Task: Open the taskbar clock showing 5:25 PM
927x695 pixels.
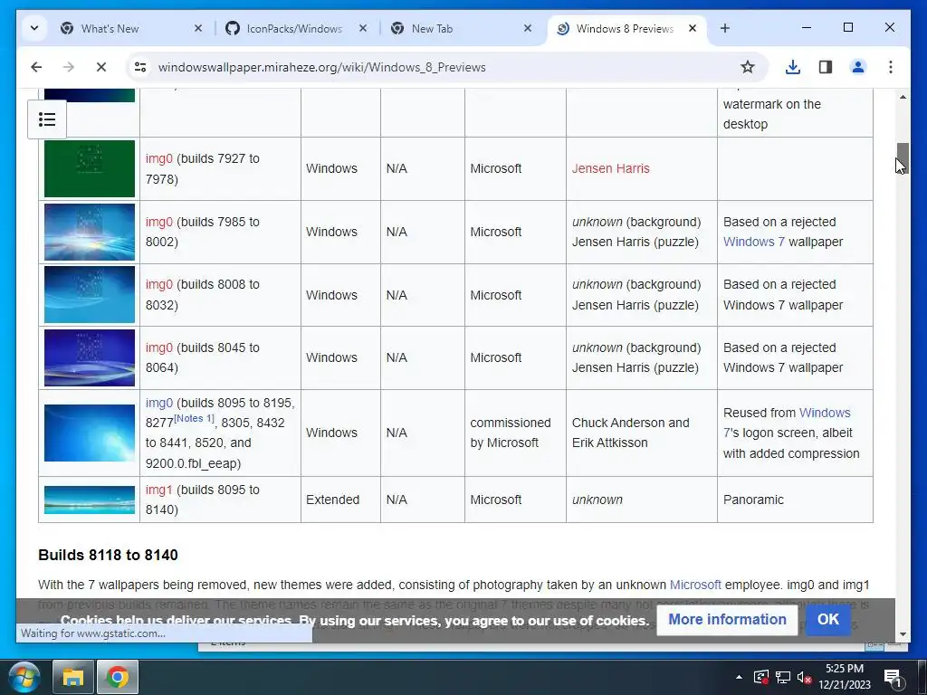Action: click(x=845, y=677)
